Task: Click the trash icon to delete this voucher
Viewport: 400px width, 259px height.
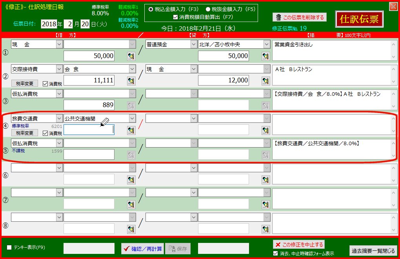Action: tap(278, 17)
